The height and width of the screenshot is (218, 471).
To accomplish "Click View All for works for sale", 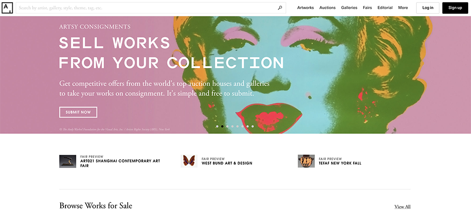I will coord(403,207).
